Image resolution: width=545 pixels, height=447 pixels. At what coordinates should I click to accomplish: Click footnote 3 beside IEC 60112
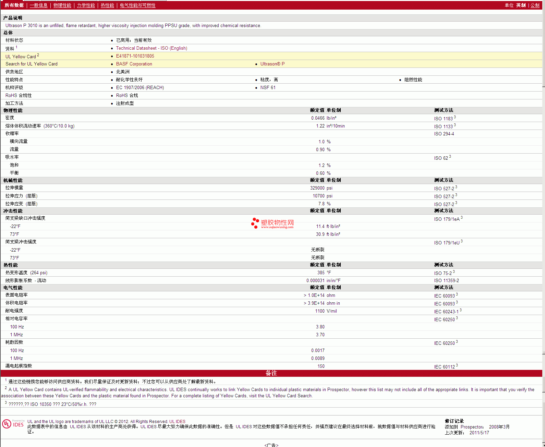click(457, 365)
